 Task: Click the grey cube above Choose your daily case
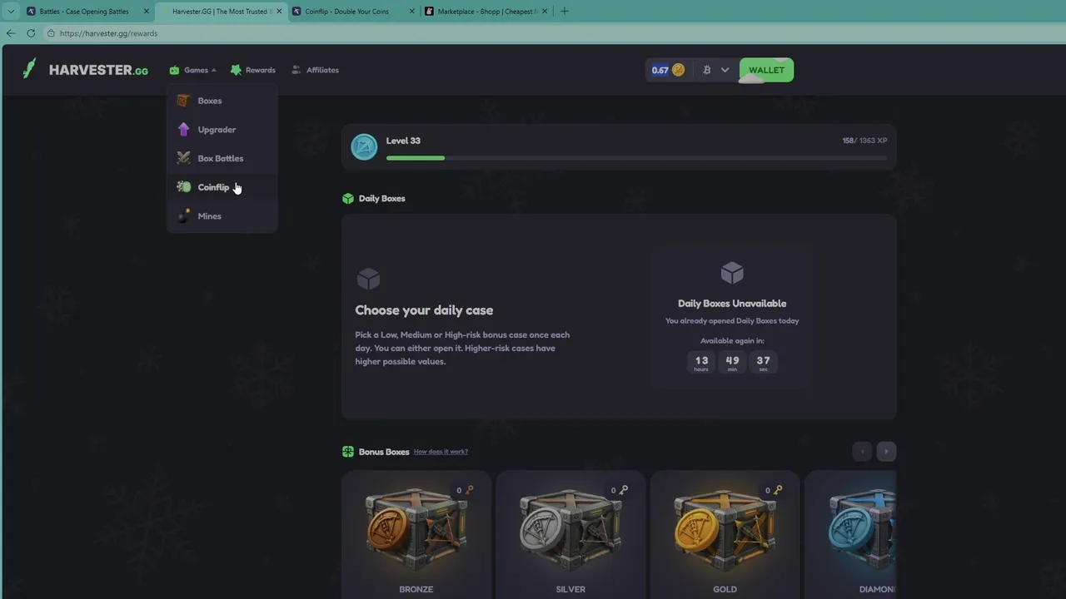[x=368, y=278]
